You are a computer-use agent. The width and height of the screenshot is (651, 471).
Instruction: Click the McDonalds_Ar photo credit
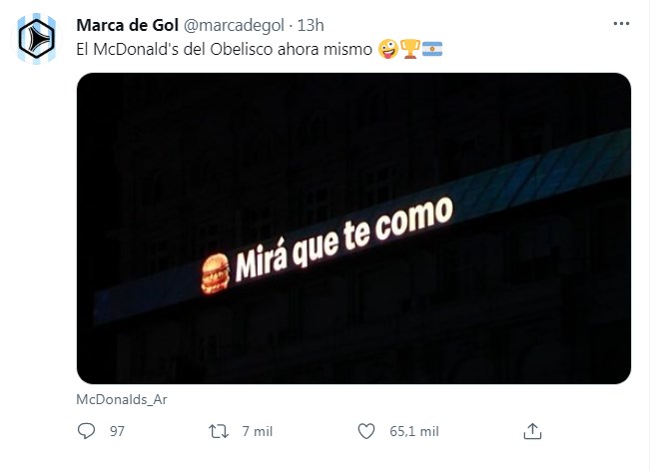[122, 399]
